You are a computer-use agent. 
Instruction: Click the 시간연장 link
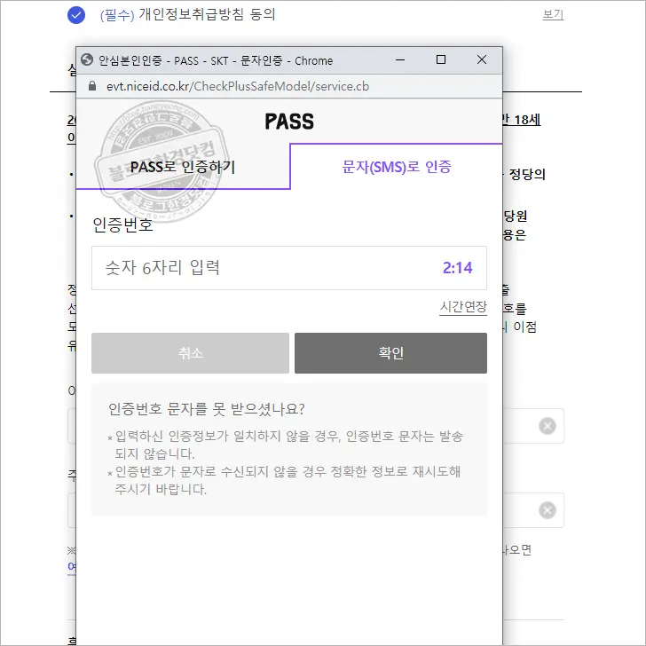point(463,306)
